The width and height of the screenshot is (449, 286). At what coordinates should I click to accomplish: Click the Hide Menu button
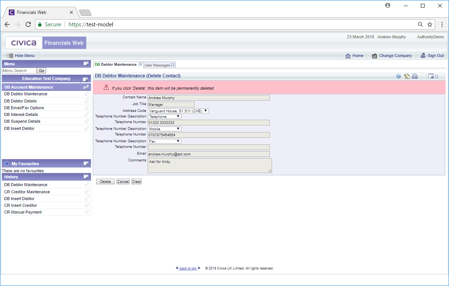coord(21,56)
